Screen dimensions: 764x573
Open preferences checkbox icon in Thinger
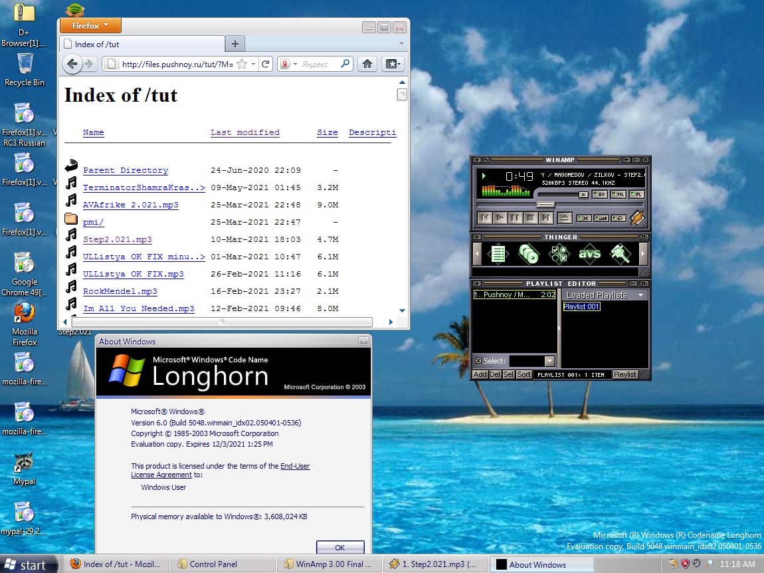[x=559, y=254]
